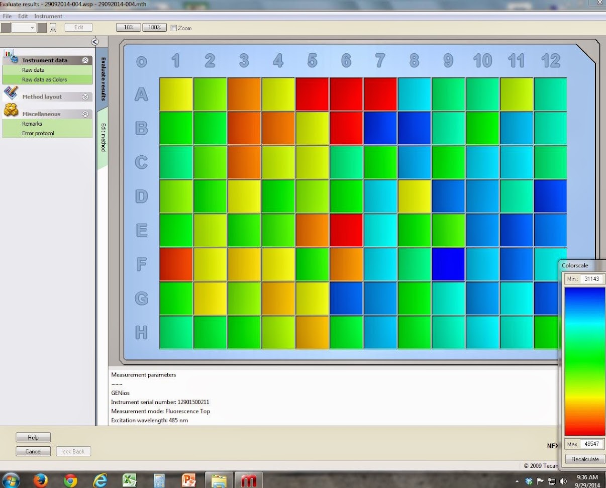The width and height of the screenshot is (606, 488).
Task: Collapse the Instrument data section
Action: 85,60
